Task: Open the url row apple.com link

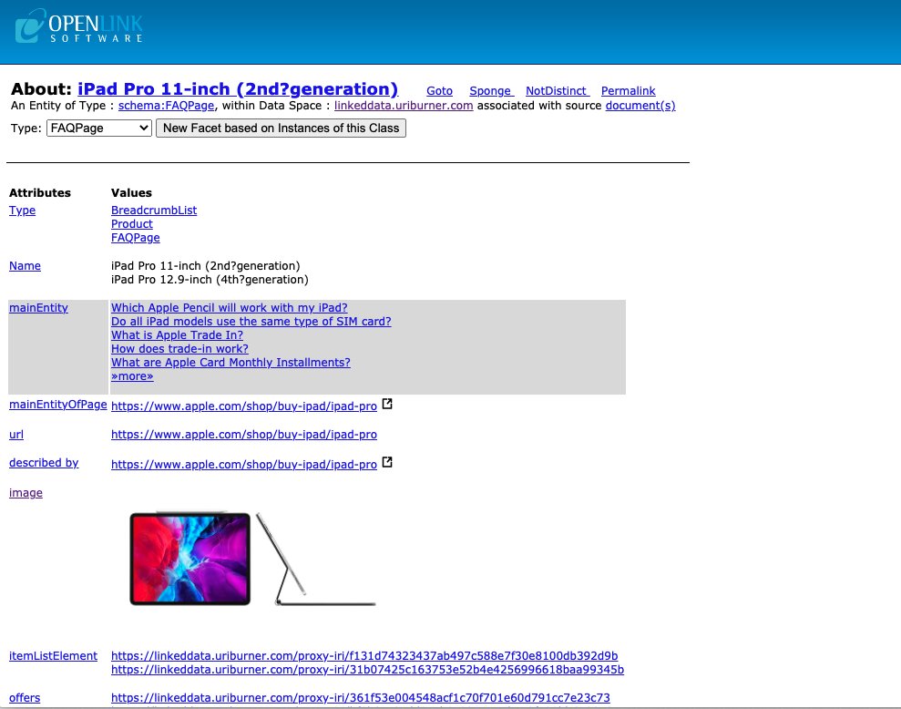Action: (243, 435)
